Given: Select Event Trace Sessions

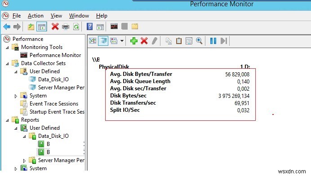Looking at the screenshot, I should (54, 104).
